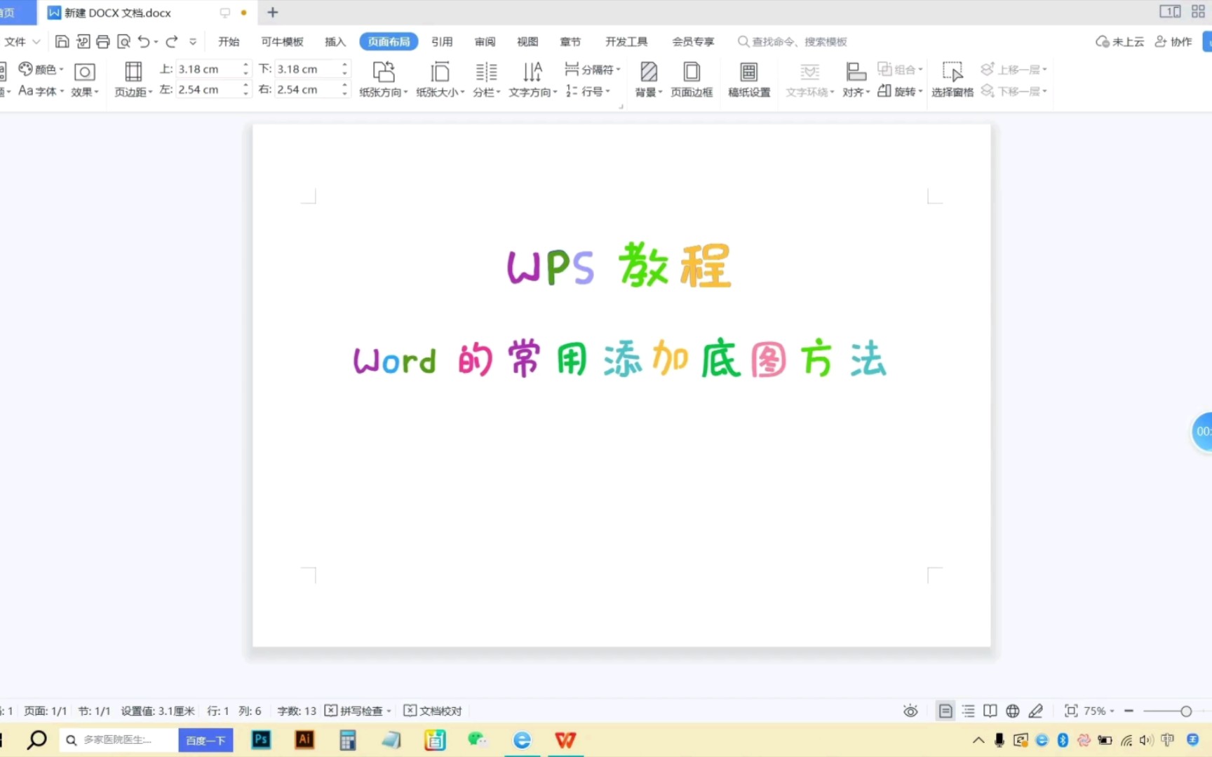The height and width of the screenshot is (757, 1212).
Task: Open the Undo history dropdown arrow
Action: click(156, 42)
